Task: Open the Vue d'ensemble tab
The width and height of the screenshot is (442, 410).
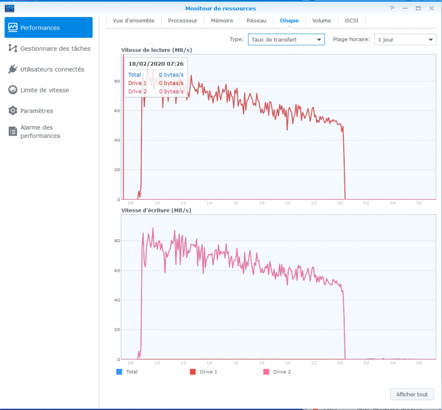Action: (133, 21)
